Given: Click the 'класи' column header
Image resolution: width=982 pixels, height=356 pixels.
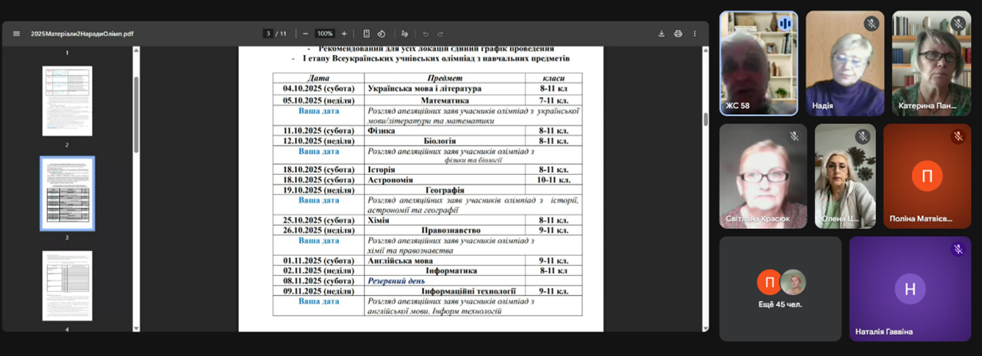Looking at the screenshot, I should tap(553, 78).
